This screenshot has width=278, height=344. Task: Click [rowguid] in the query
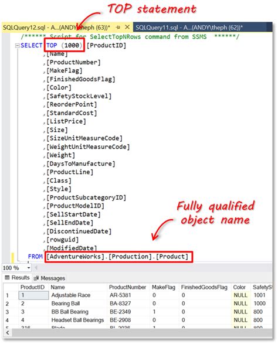pos(62,240)
